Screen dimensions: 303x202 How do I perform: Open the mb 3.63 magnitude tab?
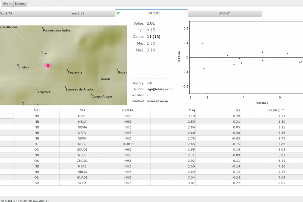coord(78,13)
